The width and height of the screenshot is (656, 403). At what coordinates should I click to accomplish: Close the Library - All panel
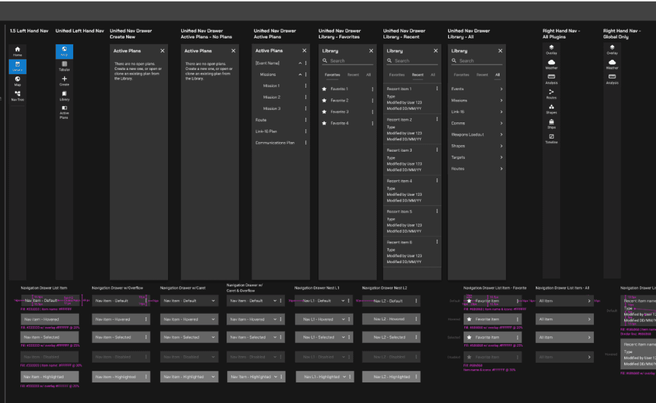pyautogui.click(x=501, y=51)
